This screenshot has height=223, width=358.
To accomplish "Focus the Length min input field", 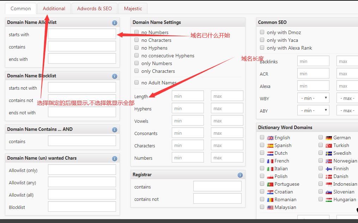I will (188, 96).
